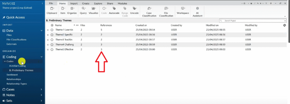
Task: Click the link icon column header
Action: (x=77, y=25)
